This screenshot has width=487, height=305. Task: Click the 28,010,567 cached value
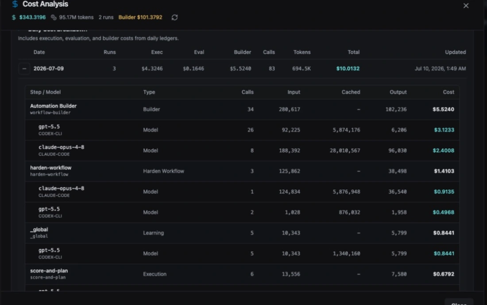(345, 151)
